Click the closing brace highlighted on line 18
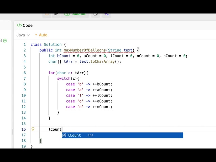The height and width of the screenshot is (162, 216). coord(40,141)
